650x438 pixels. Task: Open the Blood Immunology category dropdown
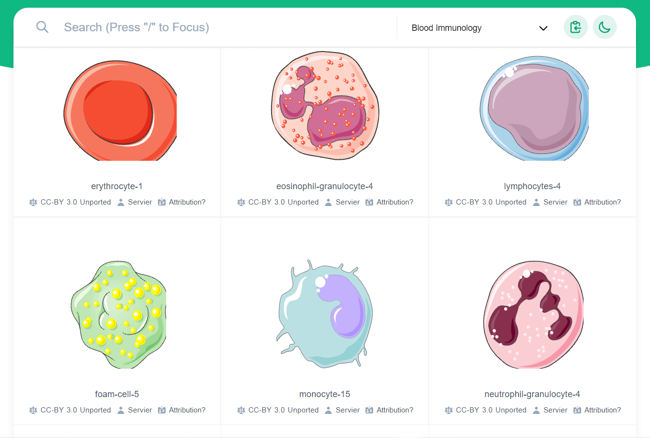click(x=446, y=28)
